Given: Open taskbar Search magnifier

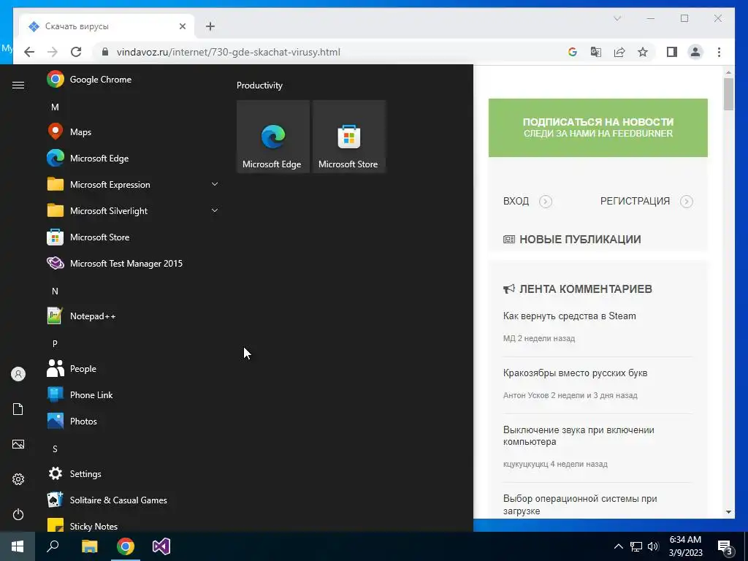Looking at the screenshot, I should pos(53,546).
